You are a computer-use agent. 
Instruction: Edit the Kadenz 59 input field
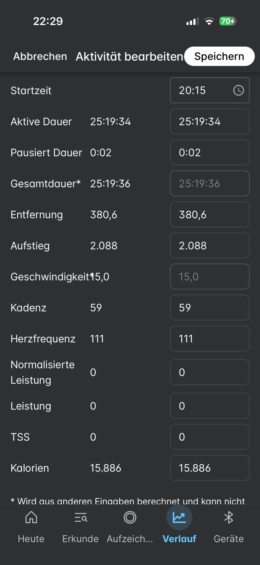click(210, 308)
